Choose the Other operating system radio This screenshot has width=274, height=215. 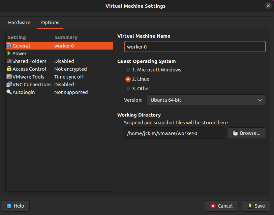tap(128, 89)
